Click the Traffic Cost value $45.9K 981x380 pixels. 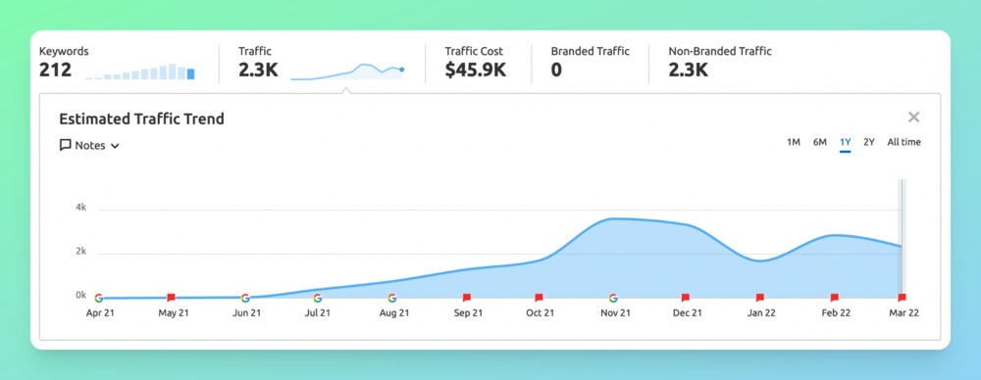476,70
